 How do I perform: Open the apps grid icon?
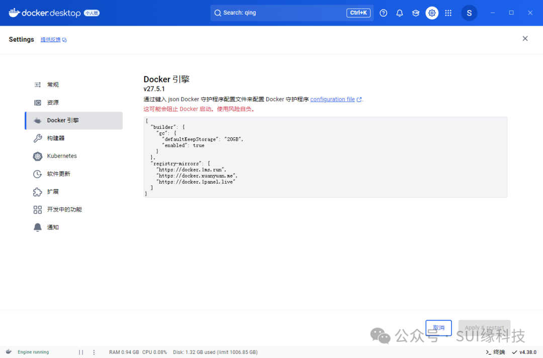448,13
